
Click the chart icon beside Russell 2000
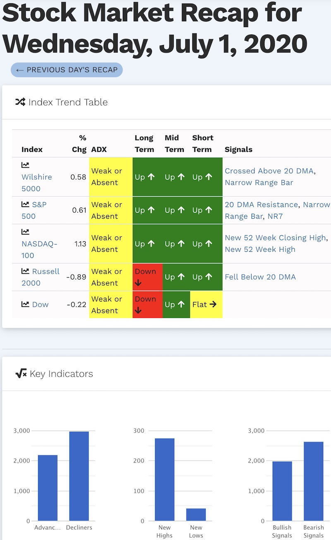25,271
